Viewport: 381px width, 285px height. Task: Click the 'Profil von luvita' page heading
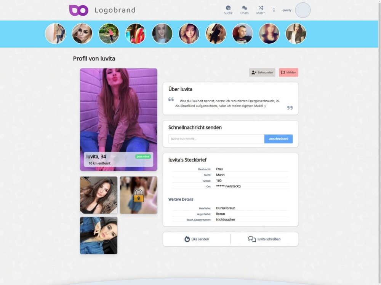pyautogui.click(x=94, y=59)
